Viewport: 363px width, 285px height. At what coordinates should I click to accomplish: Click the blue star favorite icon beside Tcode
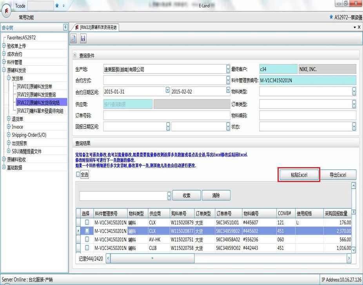click(x=57, y=5)
